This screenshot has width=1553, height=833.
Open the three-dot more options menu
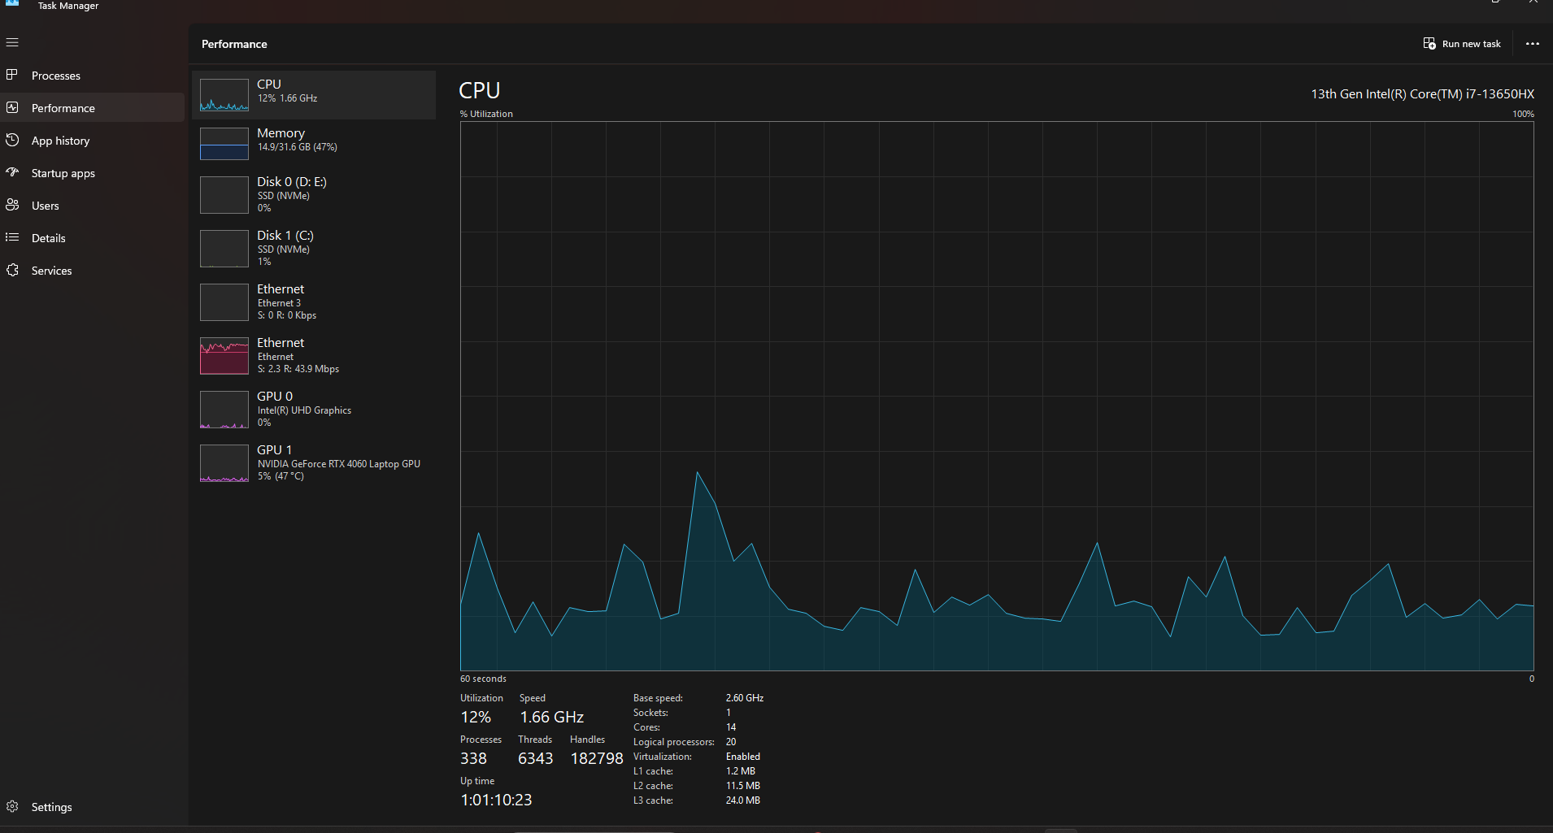point(1533,44)
